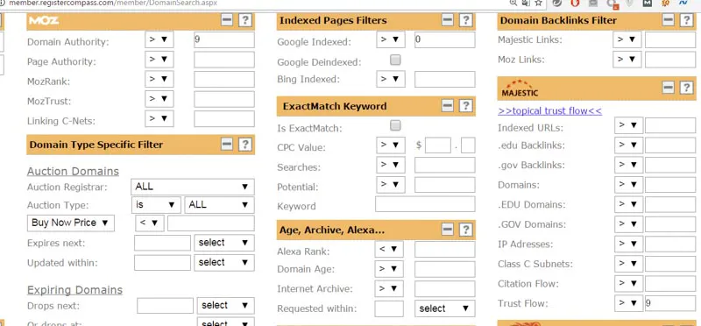Collapse Domain Type Specific Filter panel
Screen dimensions: 701x326
pyautogui.click(x=227, y=145)
